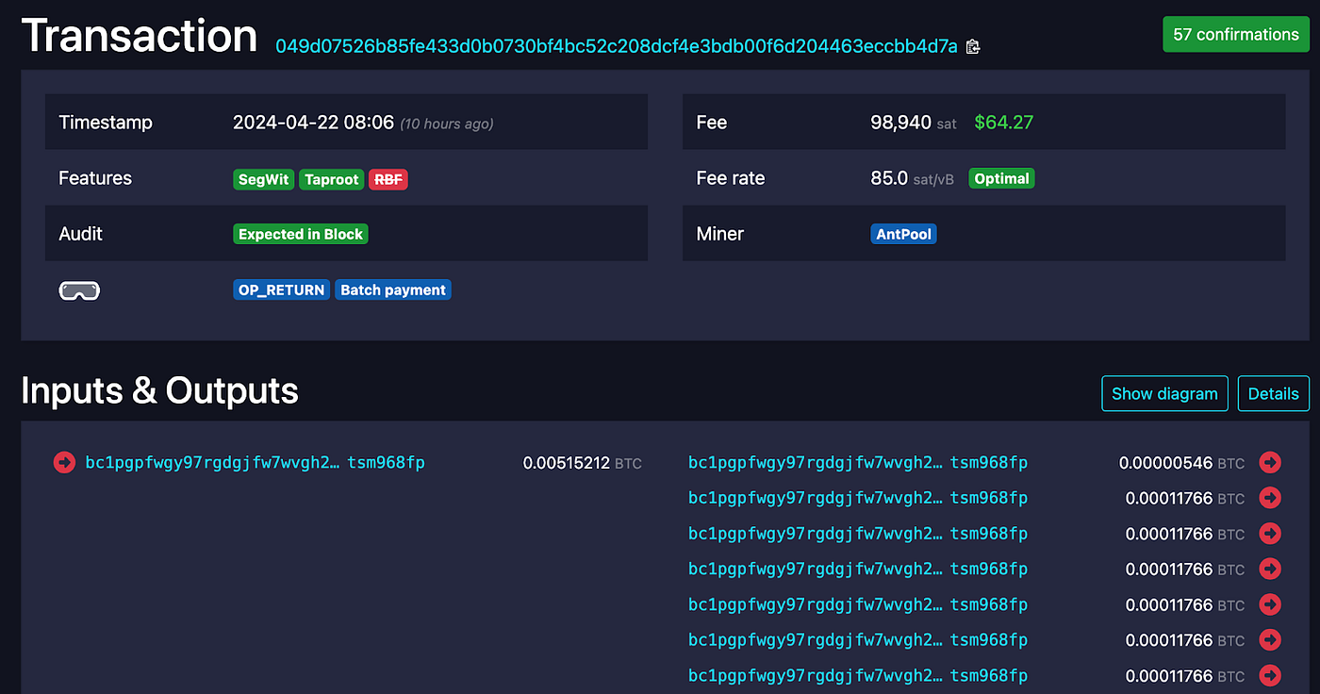Click the SegWit feature badge
Image resolution: width=1320 pixels, height=694 pixels.
coord(263,179)
